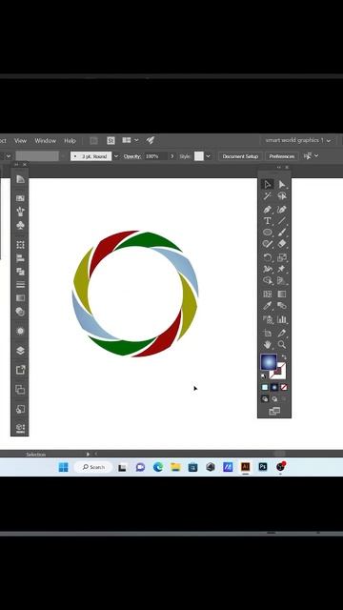Select the Mesh tool
The image size is (343, 610).
[268, 295]
